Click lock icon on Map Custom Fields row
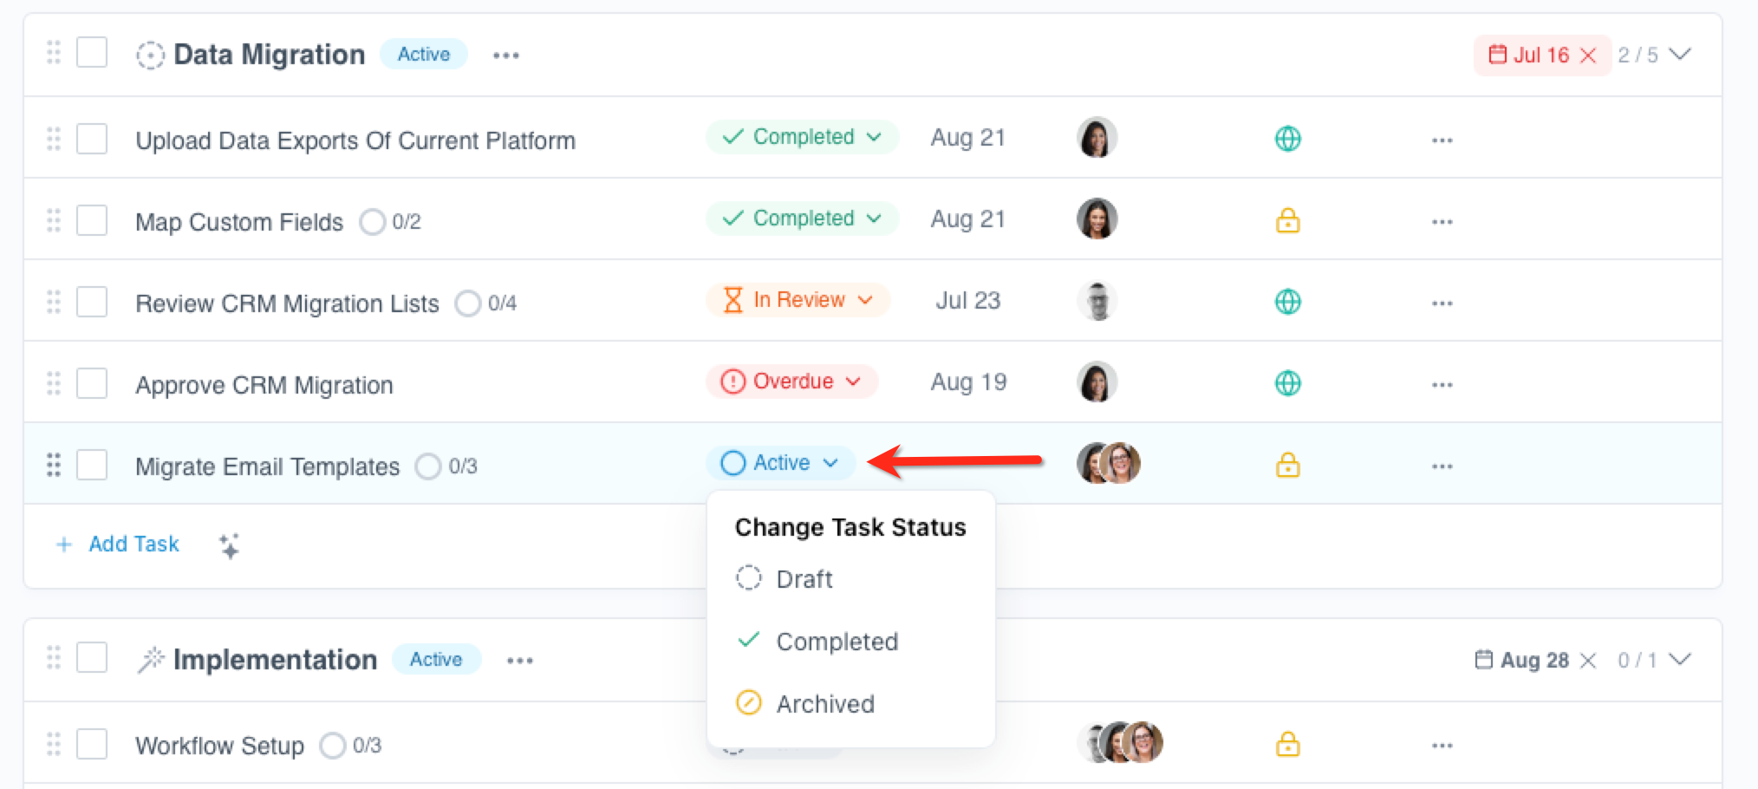1758x789 pixels. pyautogui.click(x=1287, y=220)
